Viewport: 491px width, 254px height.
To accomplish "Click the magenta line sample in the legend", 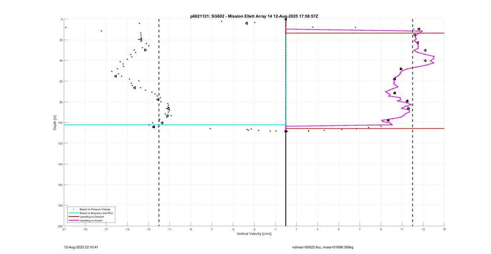I will click(x=73, y=221).
